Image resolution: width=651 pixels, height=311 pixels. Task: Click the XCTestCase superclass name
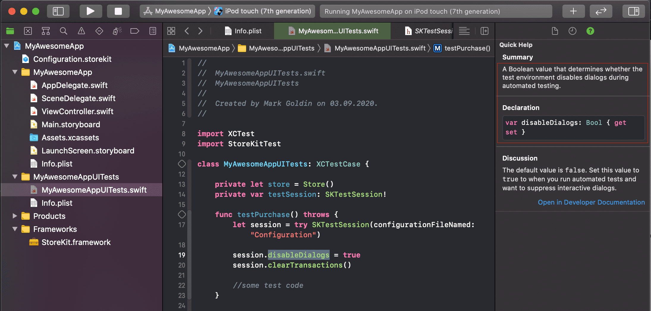point(338,164)
